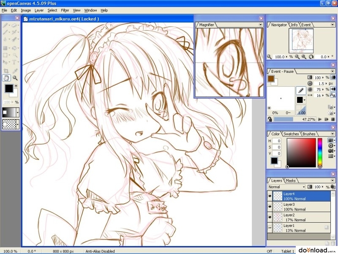The height and width of the screenshot is (254, 338).
Task: Click the Navigator zoom out icon
Action: (297, 57)
